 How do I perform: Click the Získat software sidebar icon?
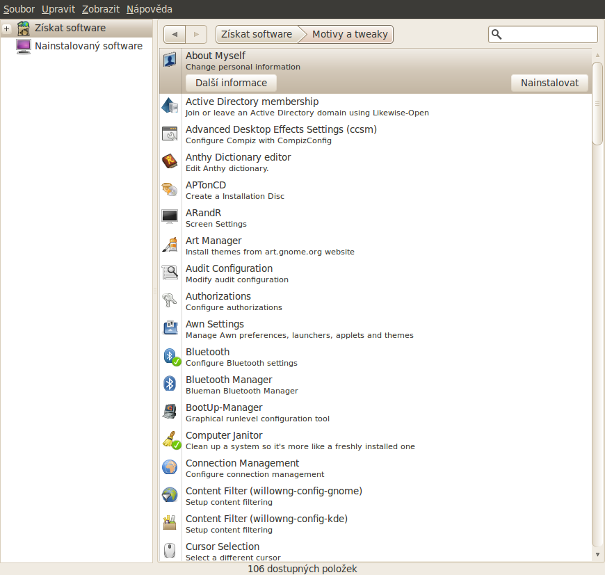pyautogui.click(x=24, y=28)
